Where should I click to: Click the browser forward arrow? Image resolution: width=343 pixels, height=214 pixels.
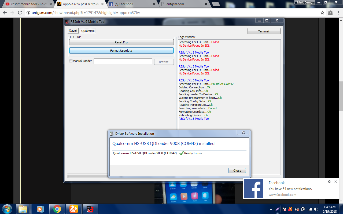[x=12, y=13]
